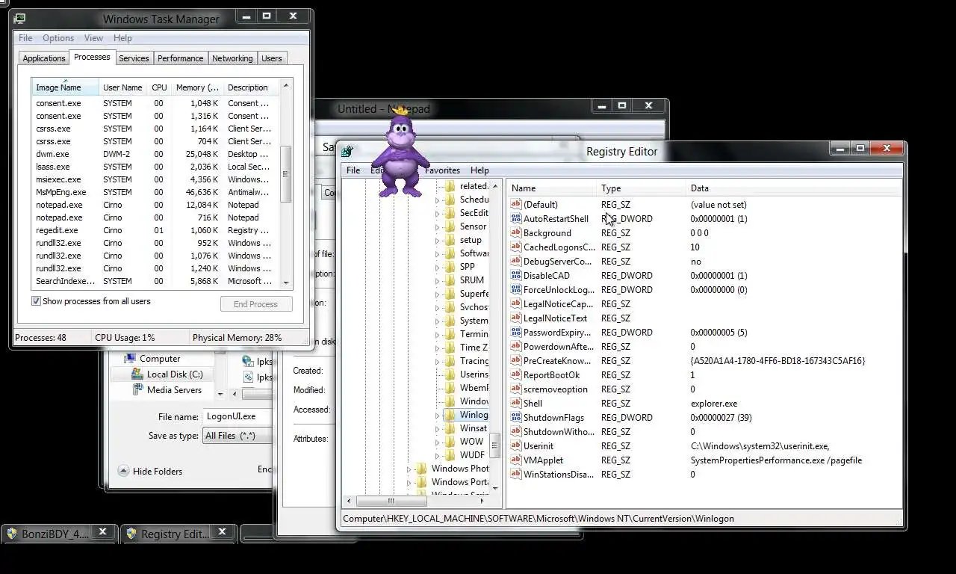956x574 pixels.
Task: Expand the Windows Photo key in tree
Action: 409,469
